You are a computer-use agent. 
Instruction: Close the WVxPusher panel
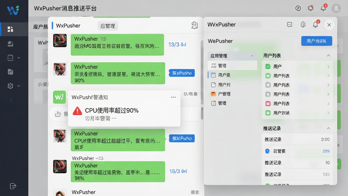pyautogui.click(x=329, y=24)
